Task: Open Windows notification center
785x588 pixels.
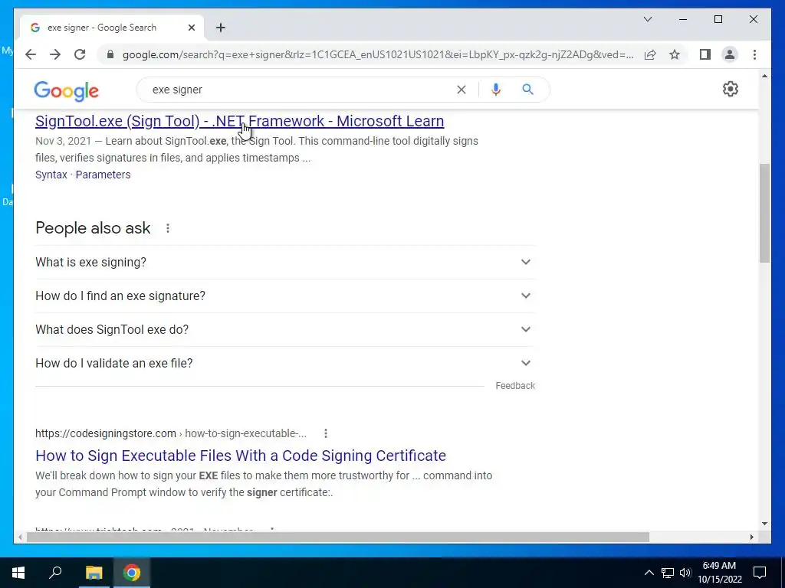Action: point(760,573)
